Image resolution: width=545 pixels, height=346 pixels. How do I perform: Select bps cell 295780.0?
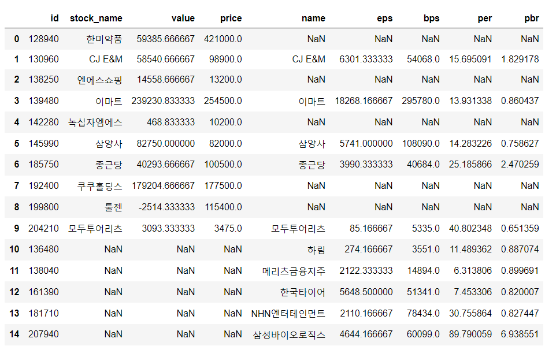421,101
